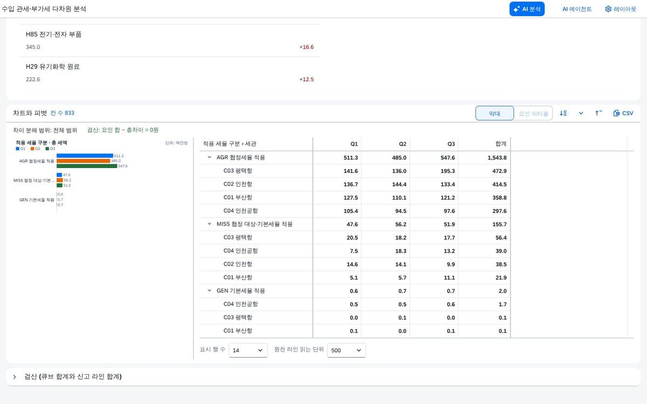
Task: Select C02 인천항 row under AGR
Action: pos(355,184)
